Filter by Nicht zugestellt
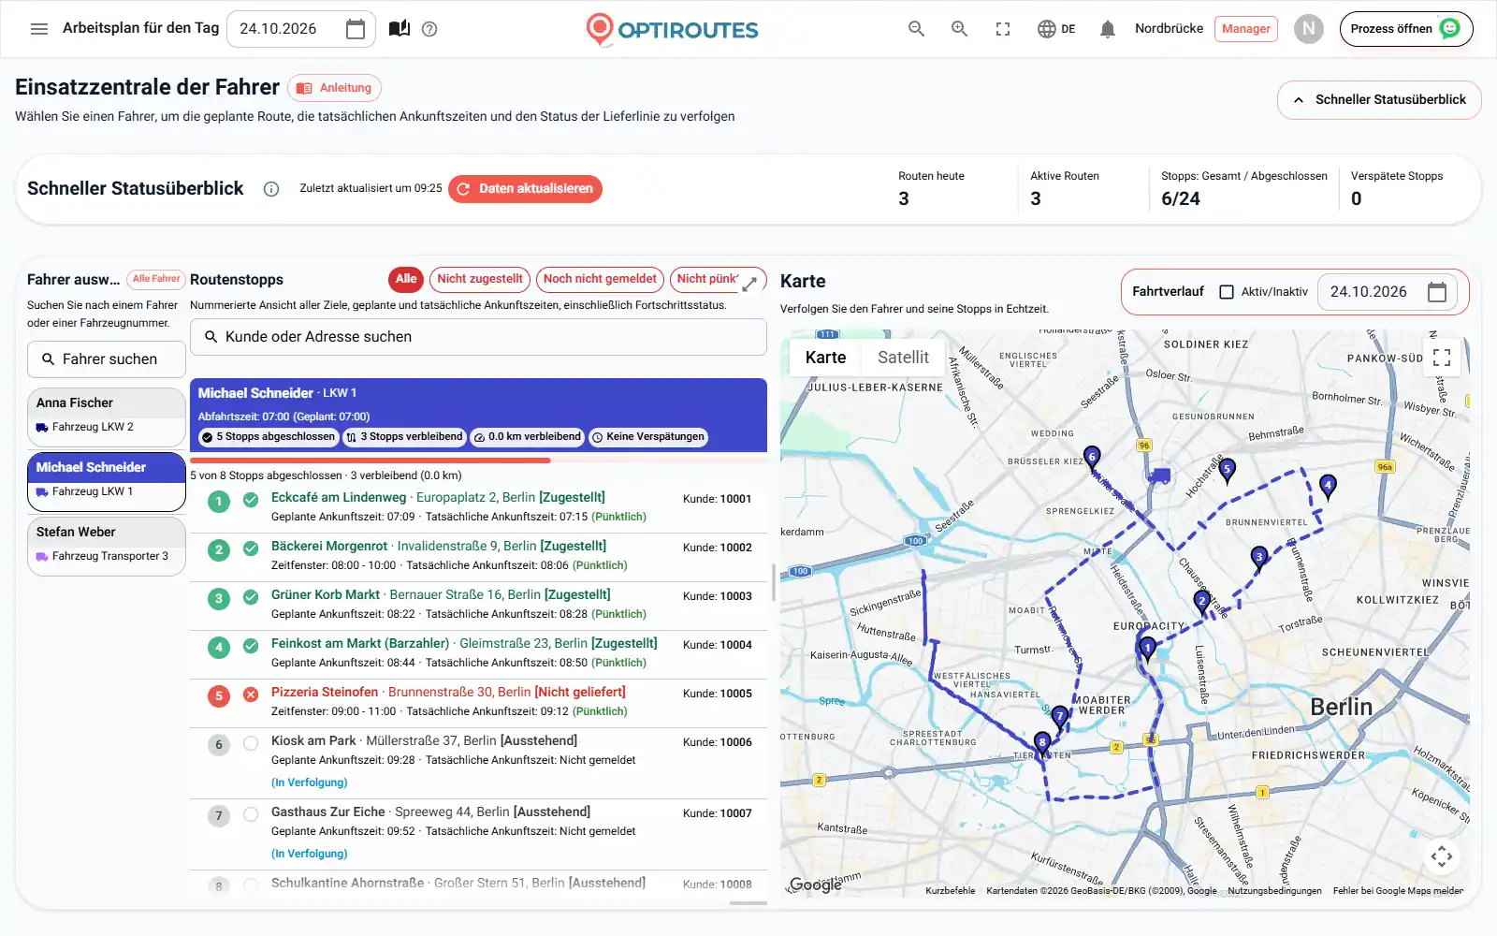This screenshot has height=936, width=1497. click(x=480, y=279)
